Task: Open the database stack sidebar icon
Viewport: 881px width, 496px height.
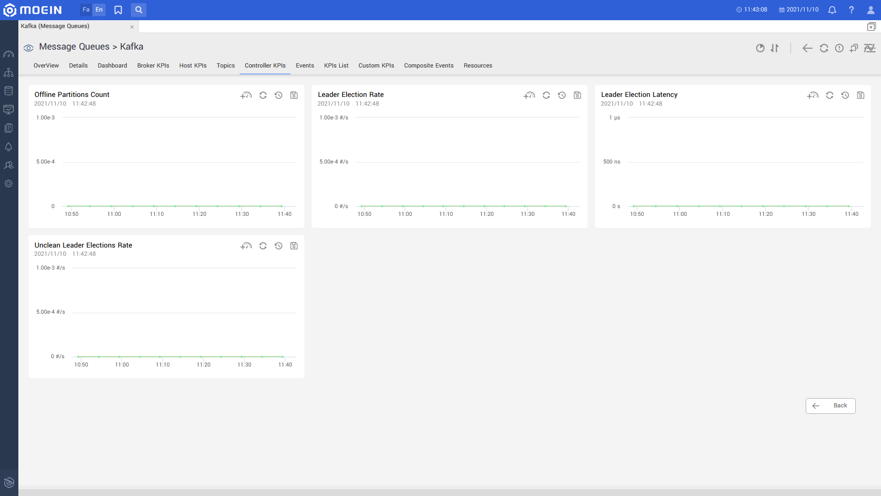Action: 9,91
